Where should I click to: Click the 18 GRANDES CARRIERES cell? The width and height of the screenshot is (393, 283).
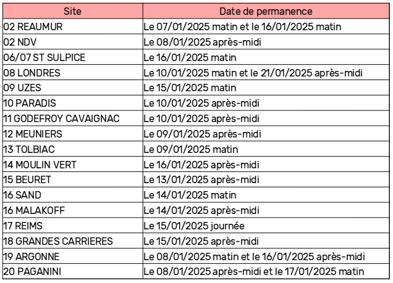(x=73, y=240)
